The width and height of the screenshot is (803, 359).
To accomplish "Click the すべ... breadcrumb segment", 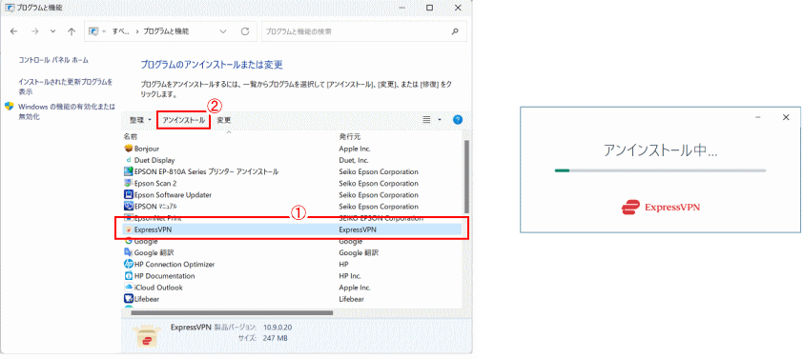I will tap(120, 31).
